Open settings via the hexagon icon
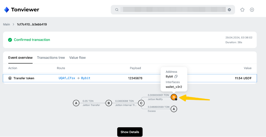 [x=252, y=10]
